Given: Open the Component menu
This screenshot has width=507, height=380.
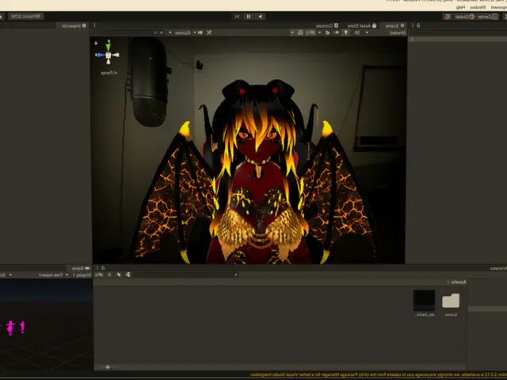Looking at the screenshot, I should (498, 7).
